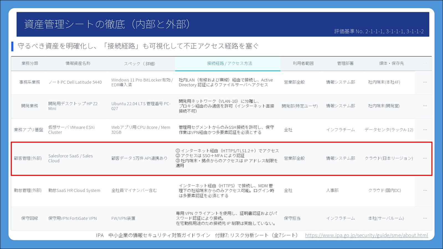Click the 管理部署 column header
The height and width of the screenshot is (249, 443).
tap(345, 63)
